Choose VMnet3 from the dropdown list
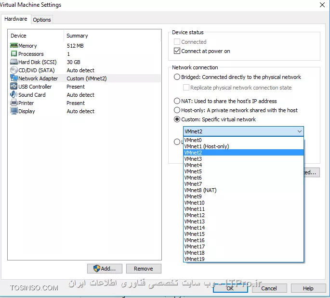330x298 pixels. click(243, 159)
